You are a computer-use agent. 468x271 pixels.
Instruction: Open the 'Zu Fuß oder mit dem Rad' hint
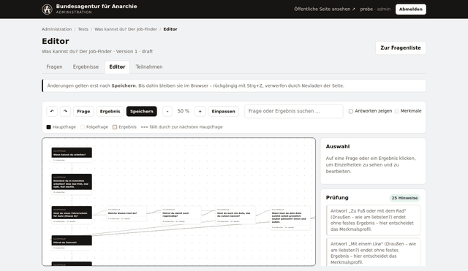click(373, 220)
